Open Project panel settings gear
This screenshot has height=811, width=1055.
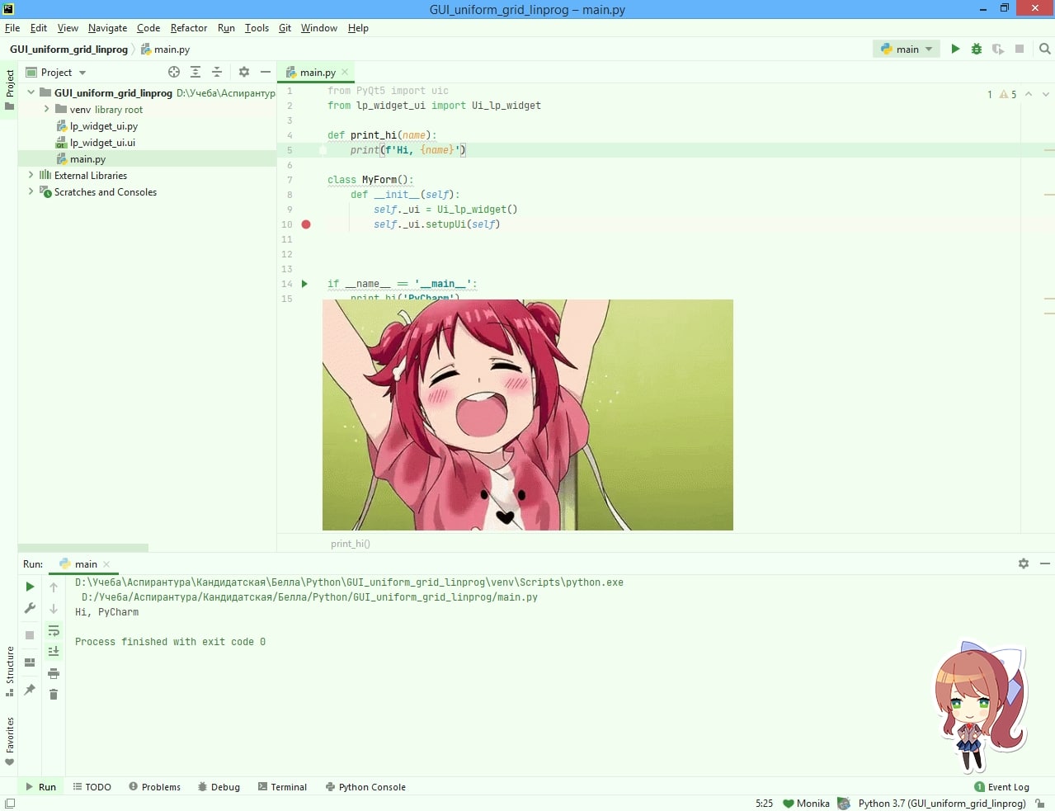coord(244,73)
